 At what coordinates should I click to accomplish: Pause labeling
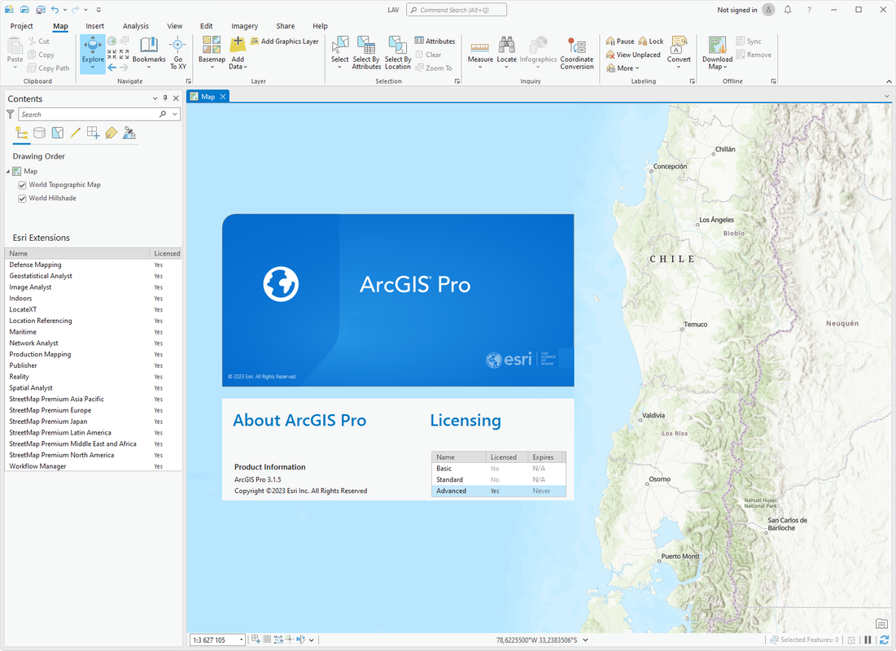click(x=620, y=42)
